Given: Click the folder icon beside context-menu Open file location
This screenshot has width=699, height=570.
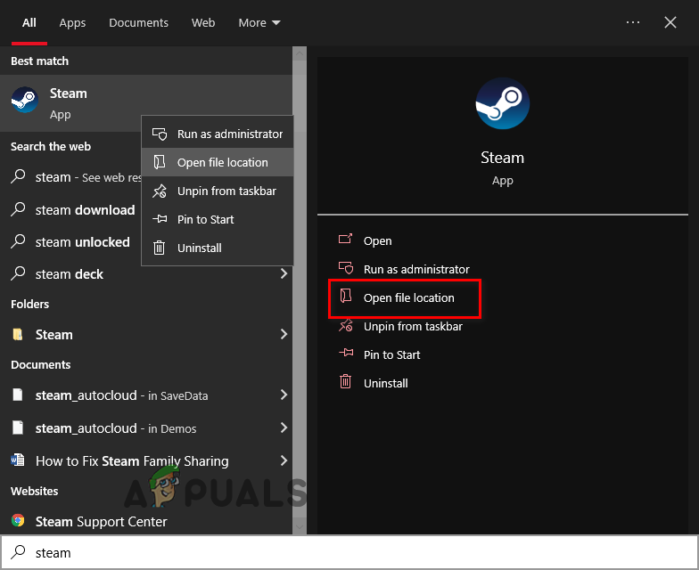Looking at the screenshot, I should click(x=160, y=162).
